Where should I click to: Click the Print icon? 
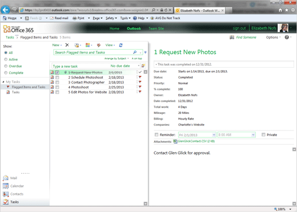coord(75,18)
